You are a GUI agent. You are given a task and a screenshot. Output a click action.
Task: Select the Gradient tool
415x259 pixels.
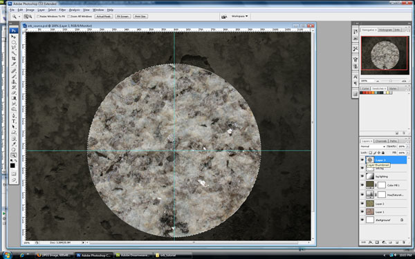pos(14,98)
